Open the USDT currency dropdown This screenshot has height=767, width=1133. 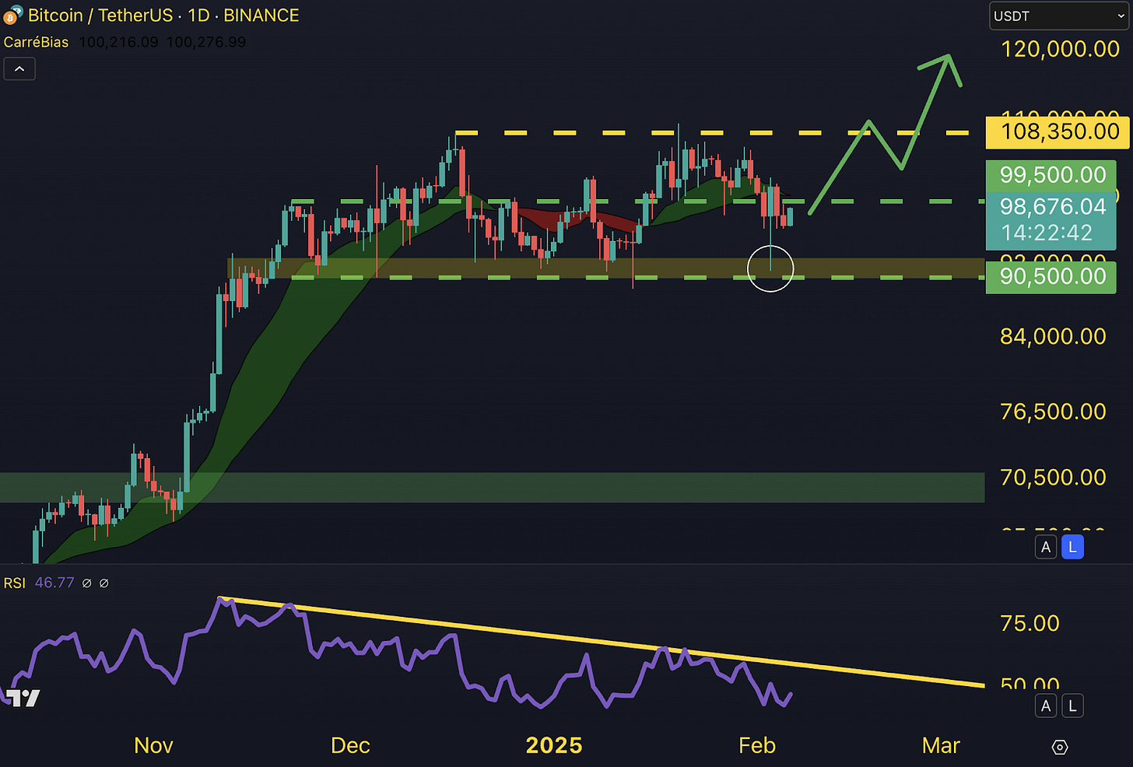click(x=1058, y=16)
